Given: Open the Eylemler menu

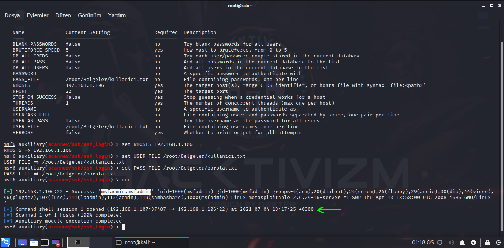Looking at the screenshot, I should click(38, 15).
